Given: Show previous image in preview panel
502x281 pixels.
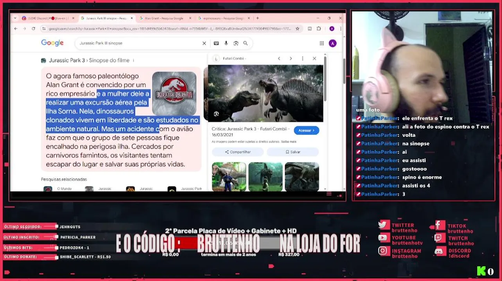Looking at the screenshot, I should 279,59.
